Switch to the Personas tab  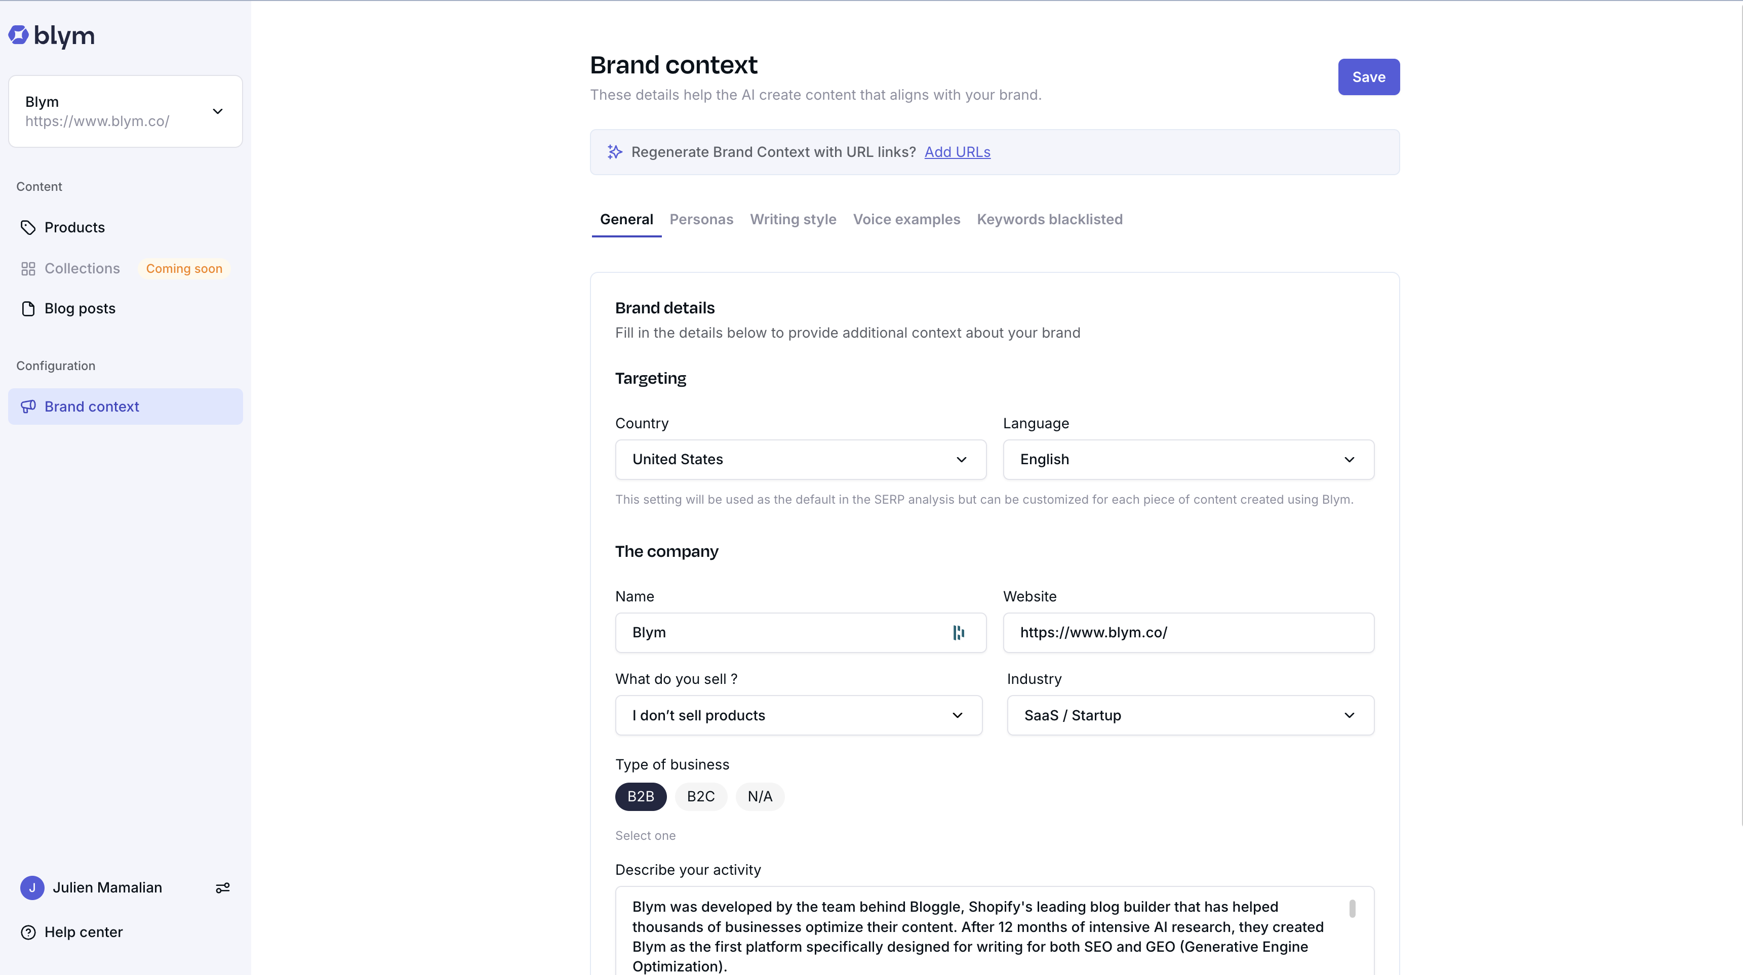pyautogui.click(x=701, y=219)
